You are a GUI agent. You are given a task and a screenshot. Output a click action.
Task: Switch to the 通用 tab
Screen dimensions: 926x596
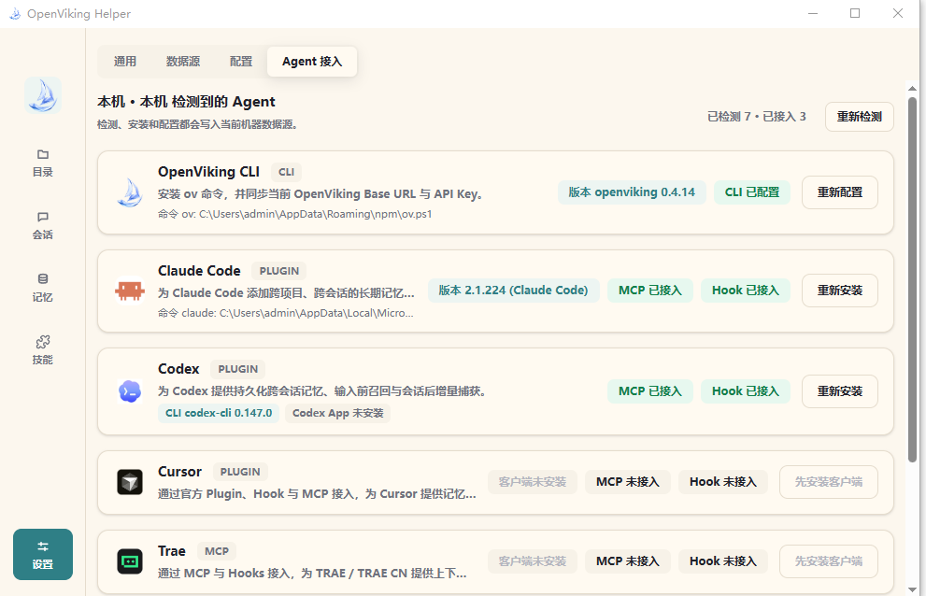pos(124,62)
